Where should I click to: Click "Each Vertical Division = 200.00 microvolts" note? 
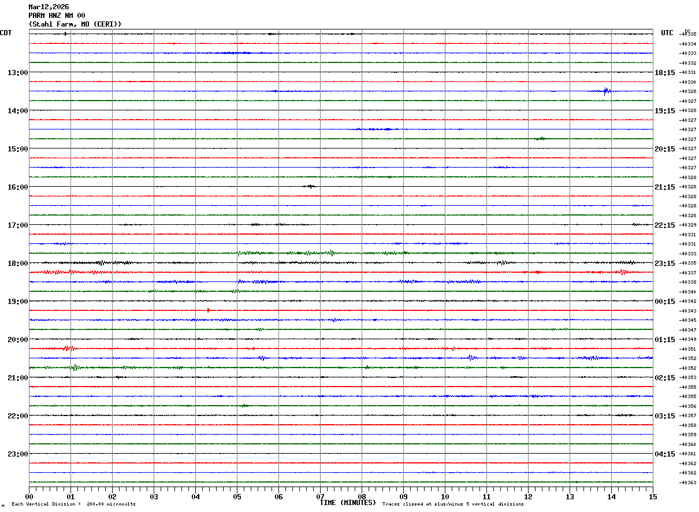[x=73, y=504]
